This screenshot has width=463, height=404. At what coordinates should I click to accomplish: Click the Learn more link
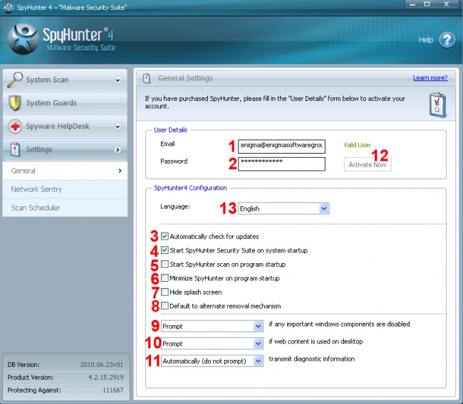point(430,78)
